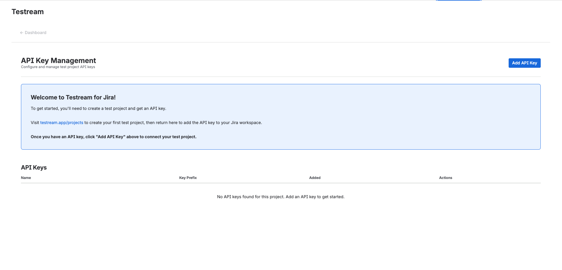Click the Testream app title

click(28, 12)
